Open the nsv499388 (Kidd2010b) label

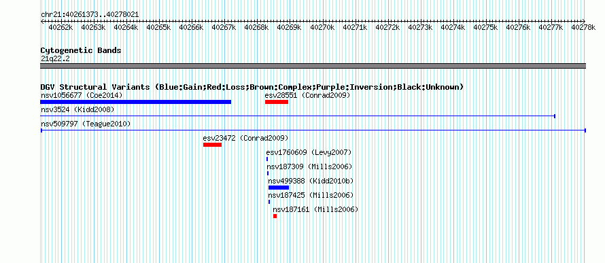(311, 181)
